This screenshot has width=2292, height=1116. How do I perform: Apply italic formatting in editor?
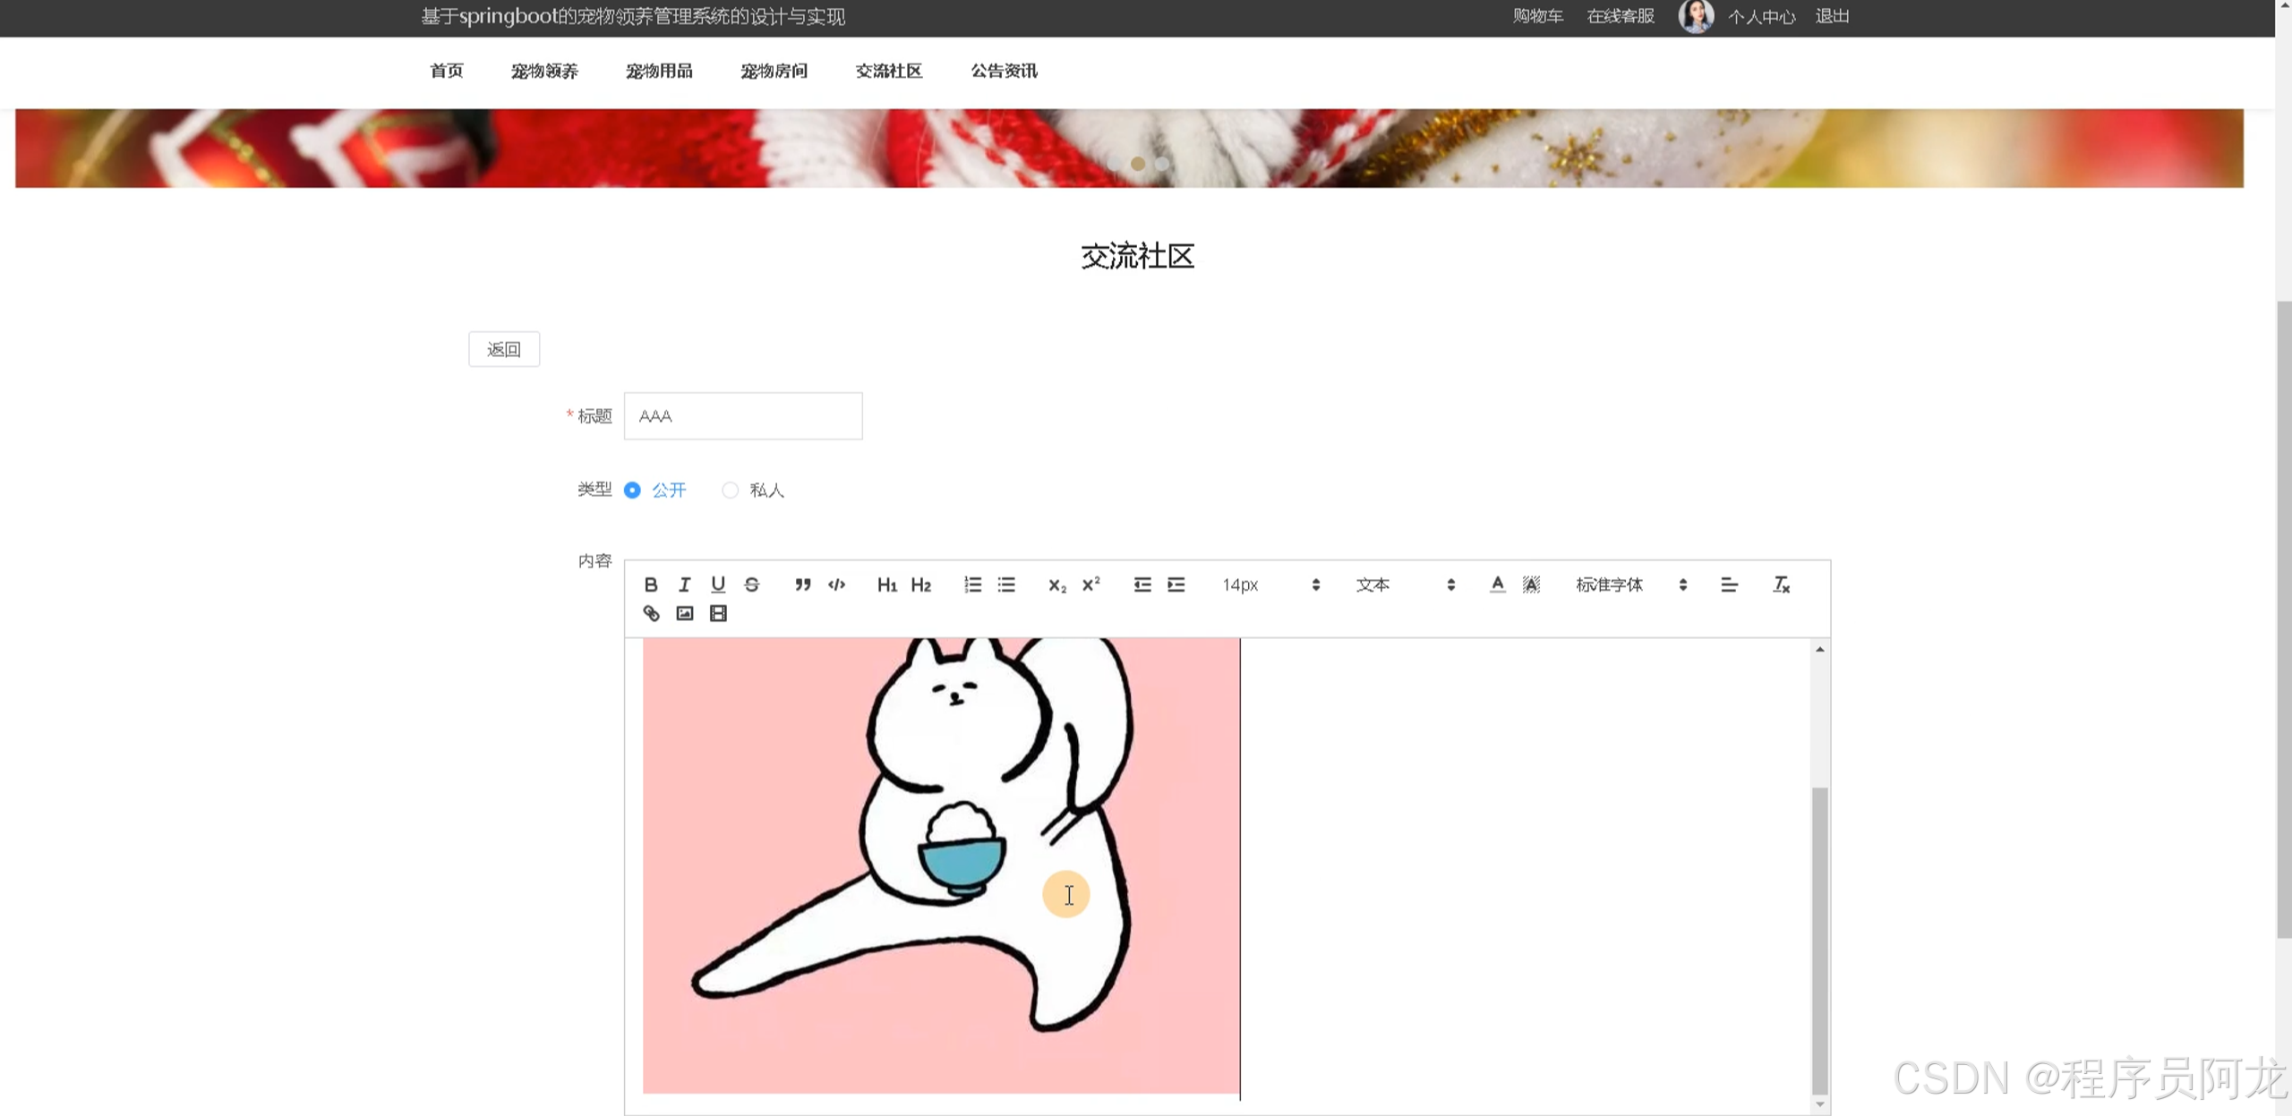click(685, 584)
